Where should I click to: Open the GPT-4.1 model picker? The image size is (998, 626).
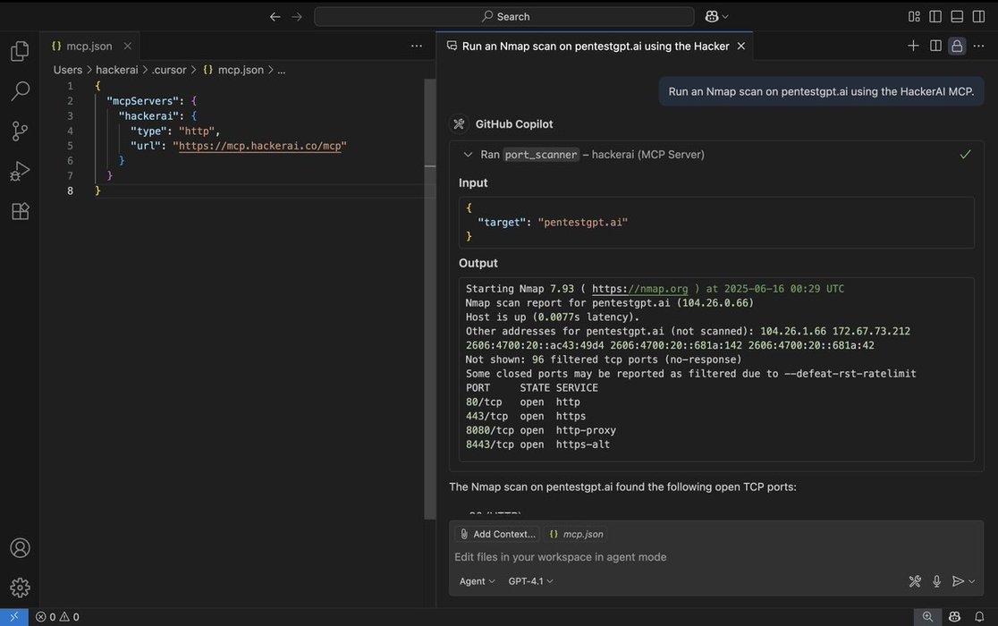pos(530,581)
